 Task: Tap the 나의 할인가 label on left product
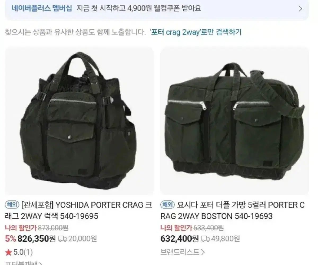coord(21,227)
